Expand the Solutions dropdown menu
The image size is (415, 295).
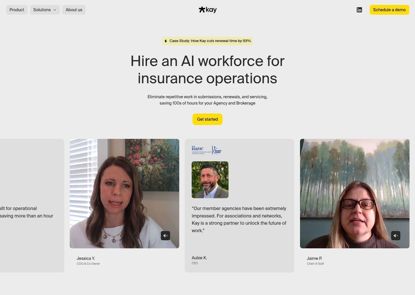coord(45,10)
